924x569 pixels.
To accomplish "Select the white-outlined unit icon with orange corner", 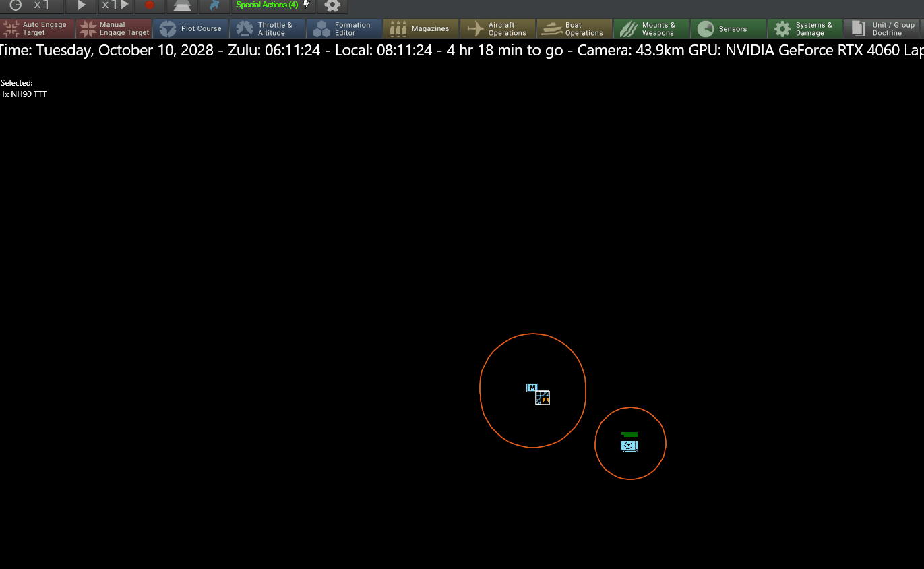I will click(x=543, y=398).
